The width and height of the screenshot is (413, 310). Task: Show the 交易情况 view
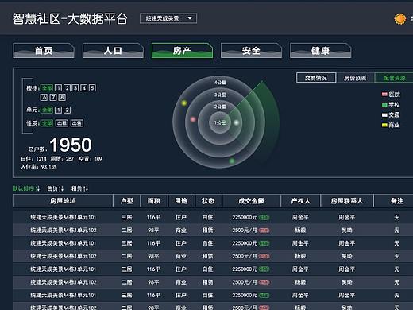[316, 78]
